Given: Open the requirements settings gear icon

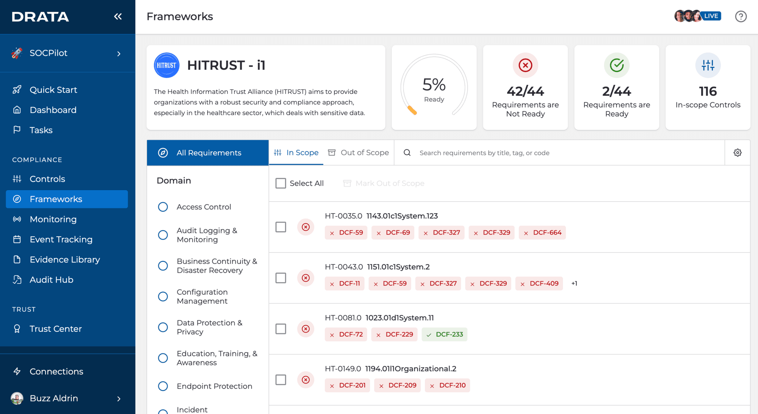Looking at the screenshot, I should [738, 153].
